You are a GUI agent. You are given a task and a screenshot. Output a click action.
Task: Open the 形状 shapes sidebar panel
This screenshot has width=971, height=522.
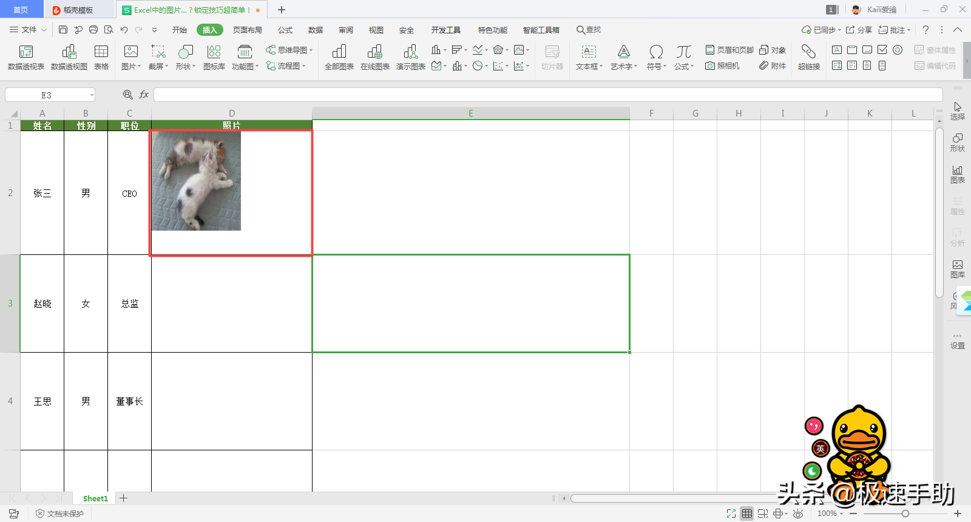(957, 143)
